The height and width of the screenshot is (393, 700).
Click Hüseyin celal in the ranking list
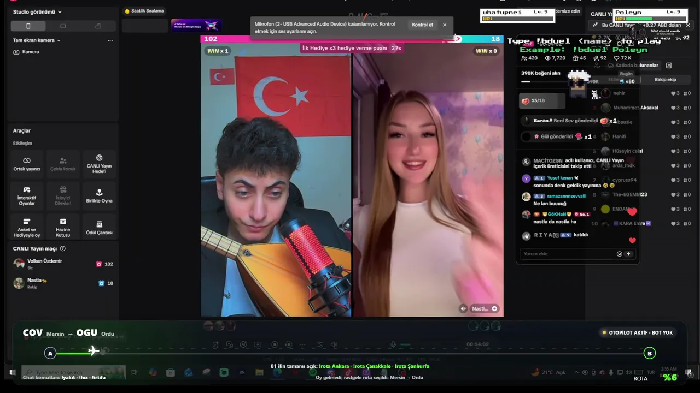click(x=627, y=151)
